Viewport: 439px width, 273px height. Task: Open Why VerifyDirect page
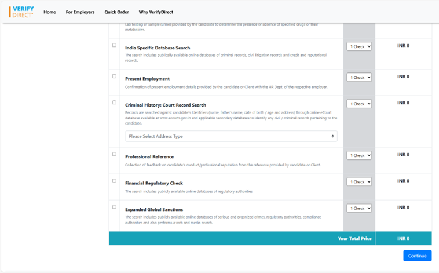click(x=156, y=12)
